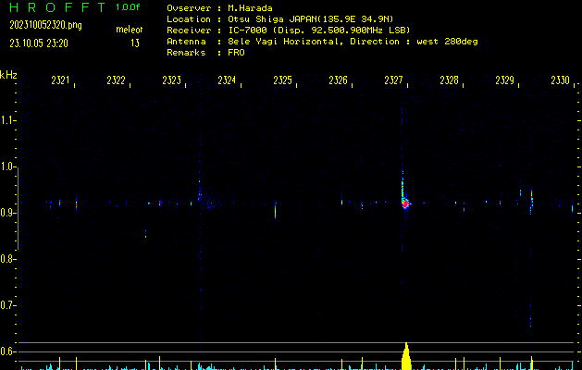Click the Receiver IC-7000 text line
The height and width of the screenshot is (370, 582).
coord(287,31)
